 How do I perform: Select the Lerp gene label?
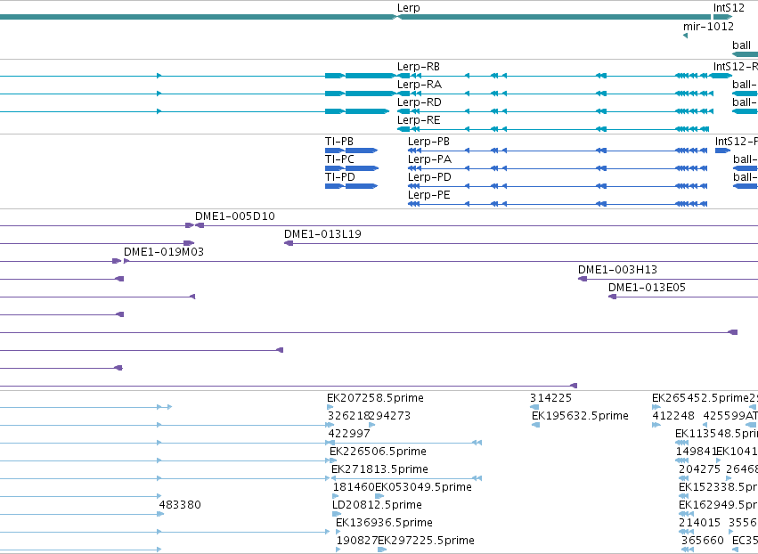(x=409, y=8)
